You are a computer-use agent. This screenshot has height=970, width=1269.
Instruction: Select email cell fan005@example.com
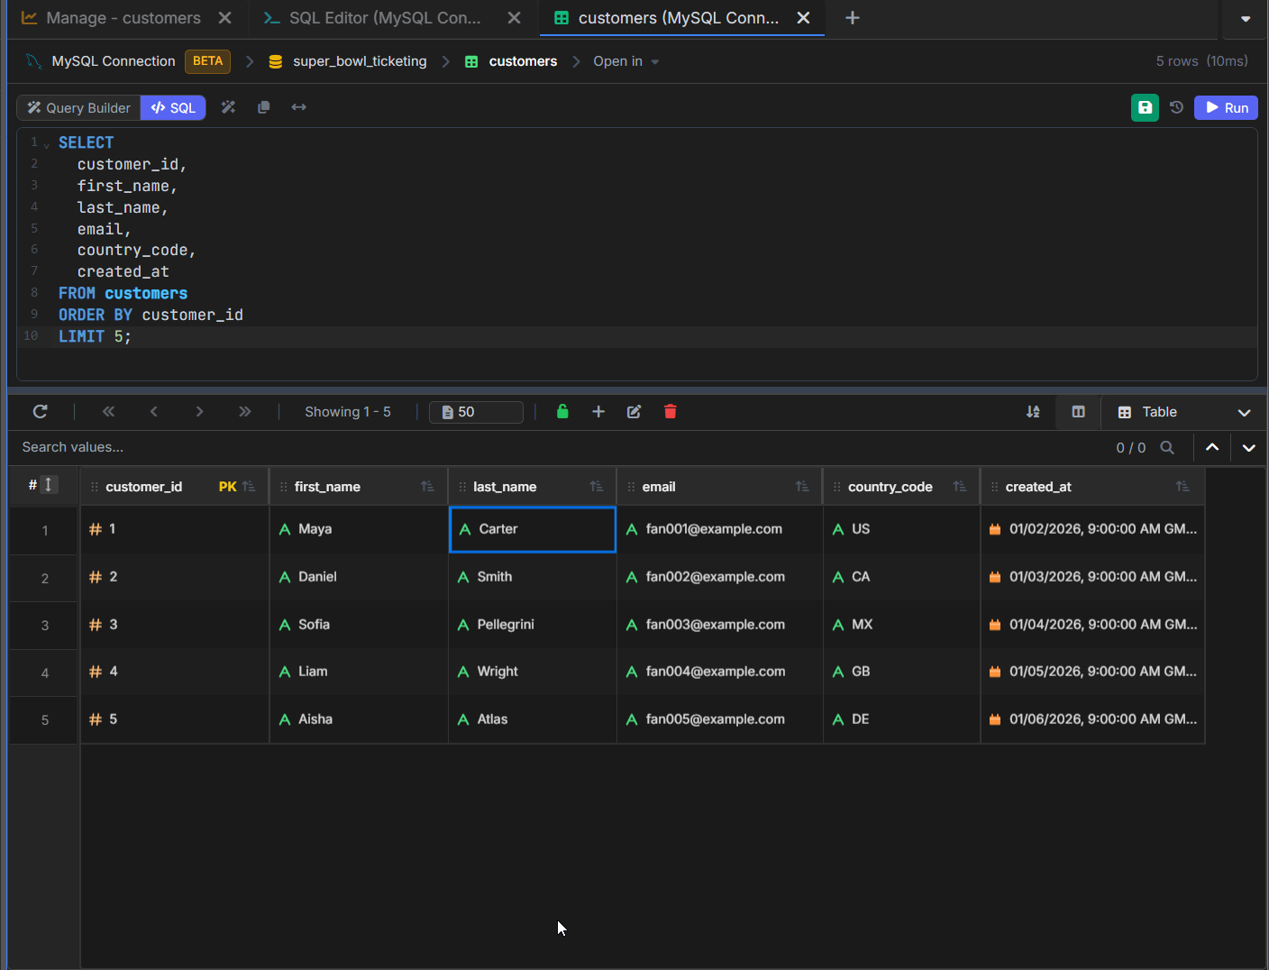[719, 719]
